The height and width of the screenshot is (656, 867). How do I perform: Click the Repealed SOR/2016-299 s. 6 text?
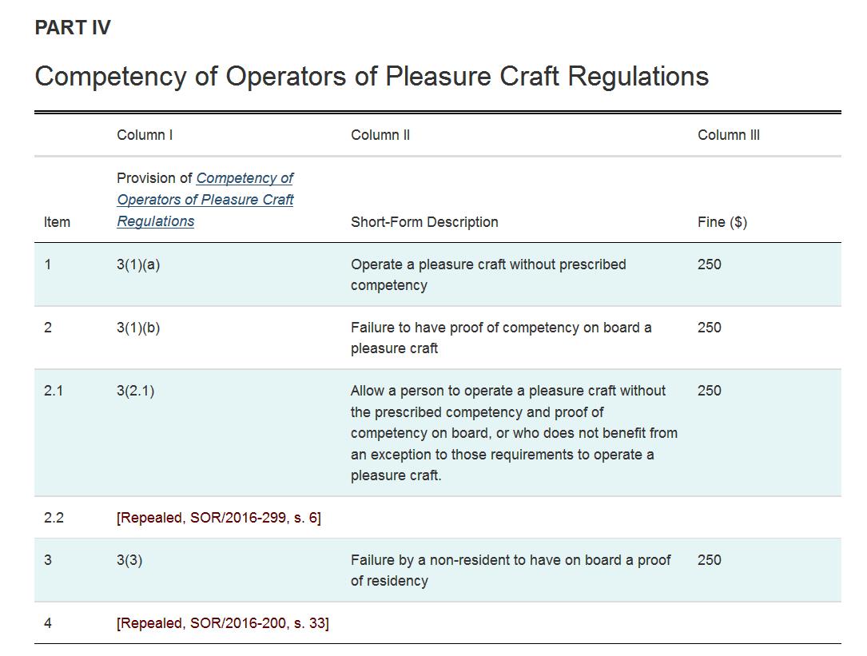coord(219,518)
